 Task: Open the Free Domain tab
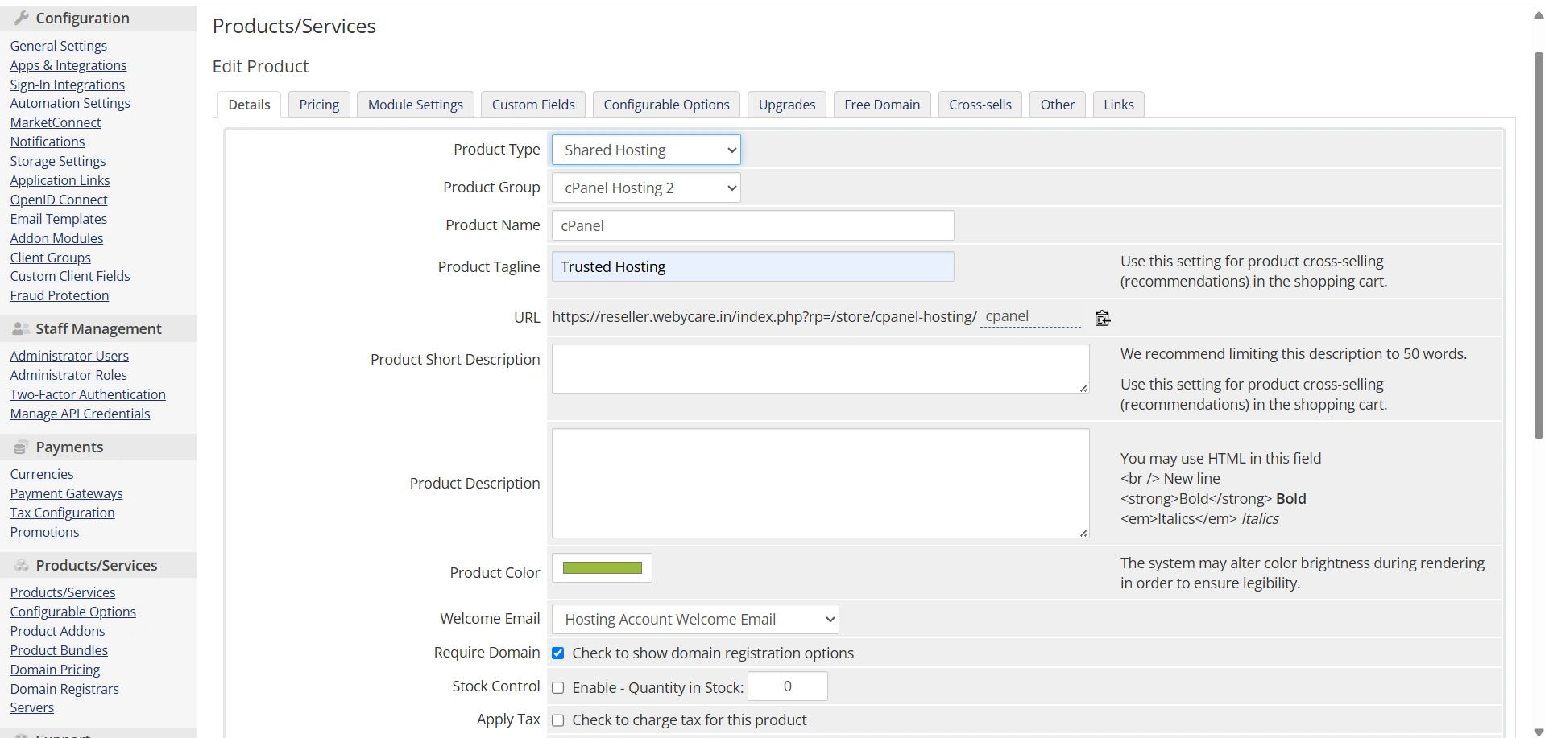(x=882, y=105)
